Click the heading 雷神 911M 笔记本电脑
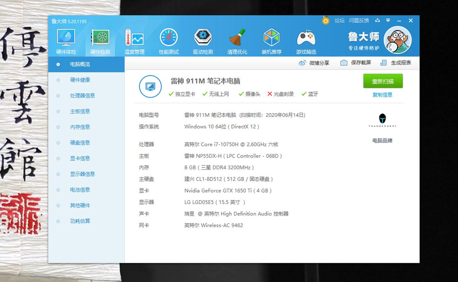The height and width of the screenshot is (282, 458). 205,81
